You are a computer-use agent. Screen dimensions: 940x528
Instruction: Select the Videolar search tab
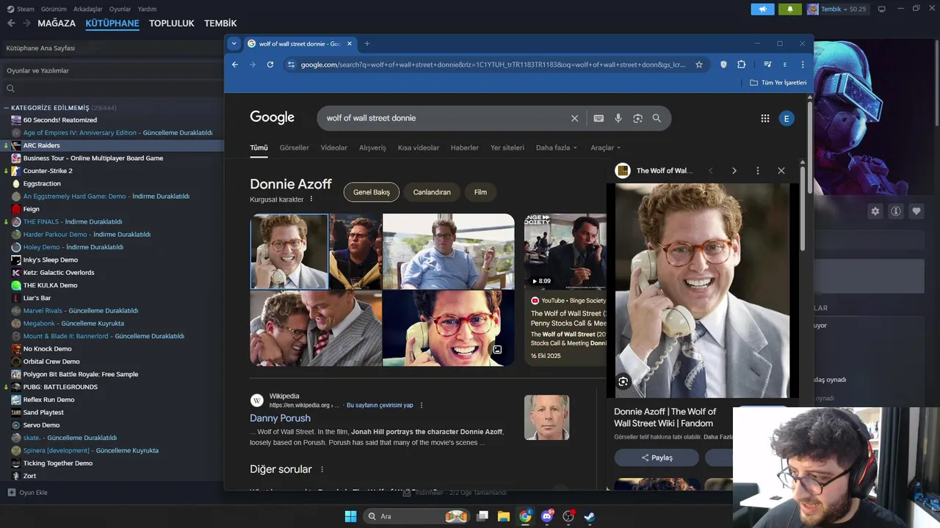(x=334, y=147)
